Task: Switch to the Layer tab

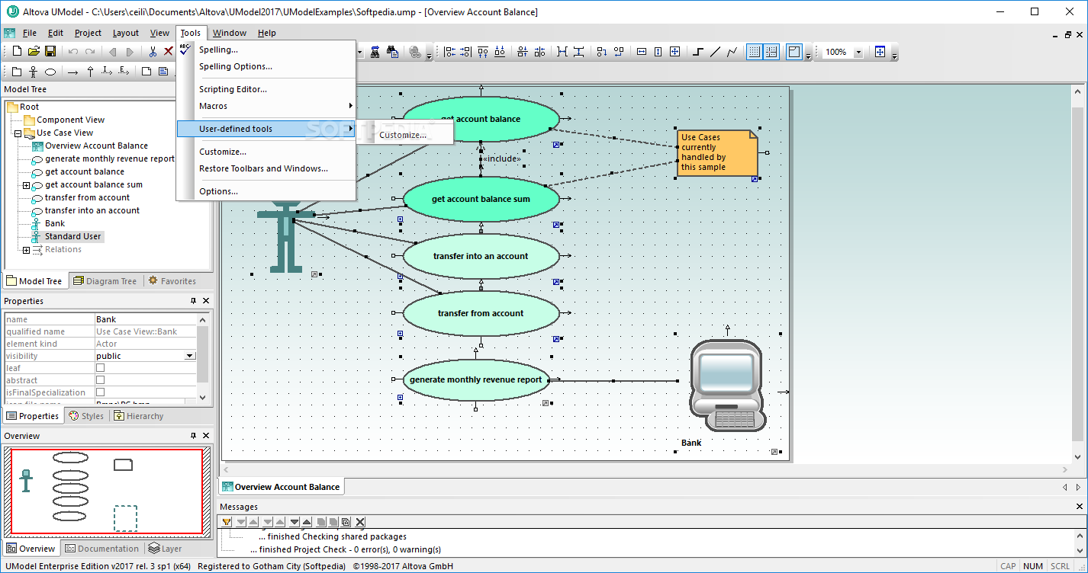Action: click(x=165, y=549)
